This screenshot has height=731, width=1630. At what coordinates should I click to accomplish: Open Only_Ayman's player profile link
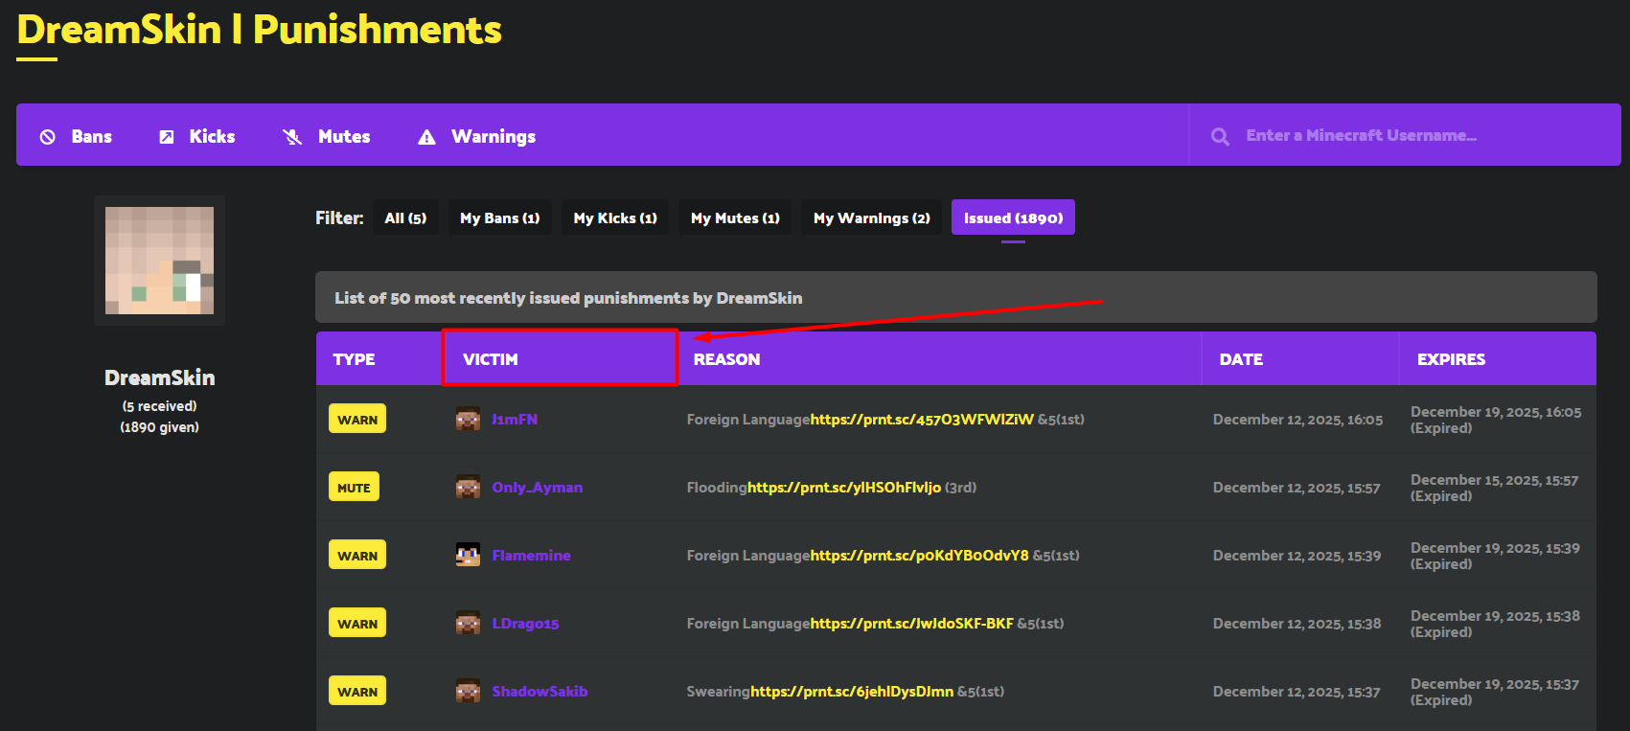(x=537, y=488)
